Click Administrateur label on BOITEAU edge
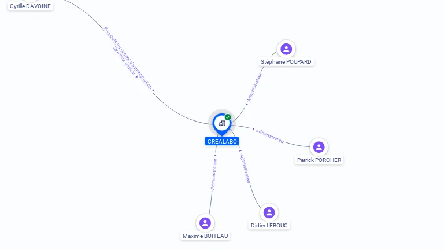This screenshot has width=444, height=250. [x=214, y=174]
